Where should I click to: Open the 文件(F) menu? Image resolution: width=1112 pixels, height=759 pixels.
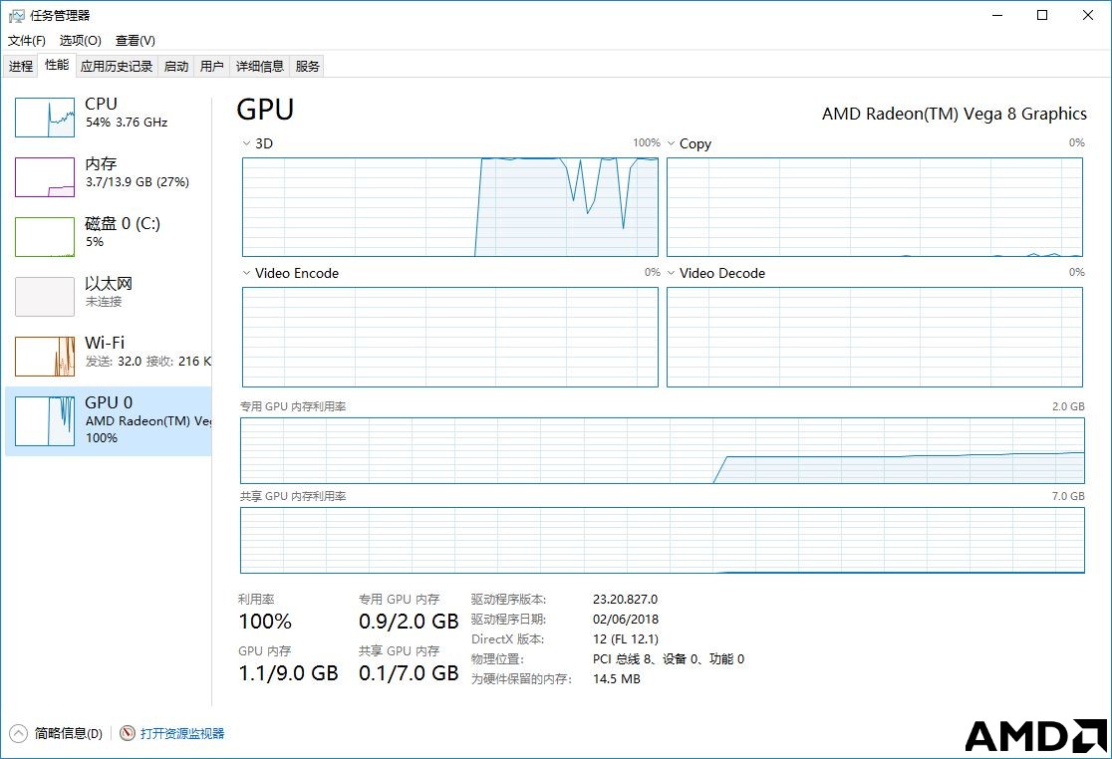pyautogui.click(x=27, y=41)
